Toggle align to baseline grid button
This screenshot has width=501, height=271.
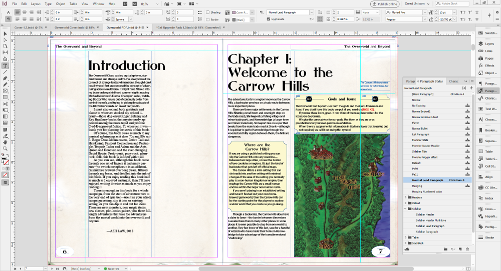[x=320, y=19]
